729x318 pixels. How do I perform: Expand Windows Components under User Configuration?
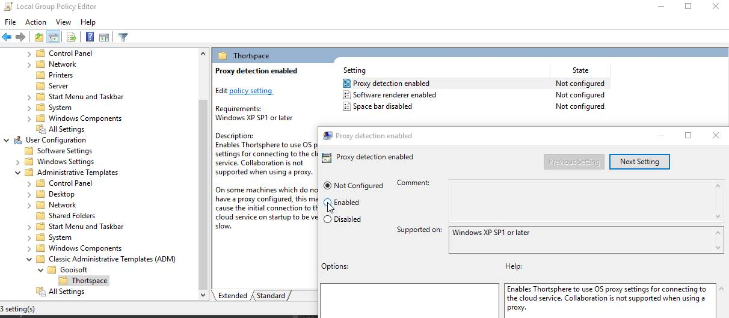(29, 248)
